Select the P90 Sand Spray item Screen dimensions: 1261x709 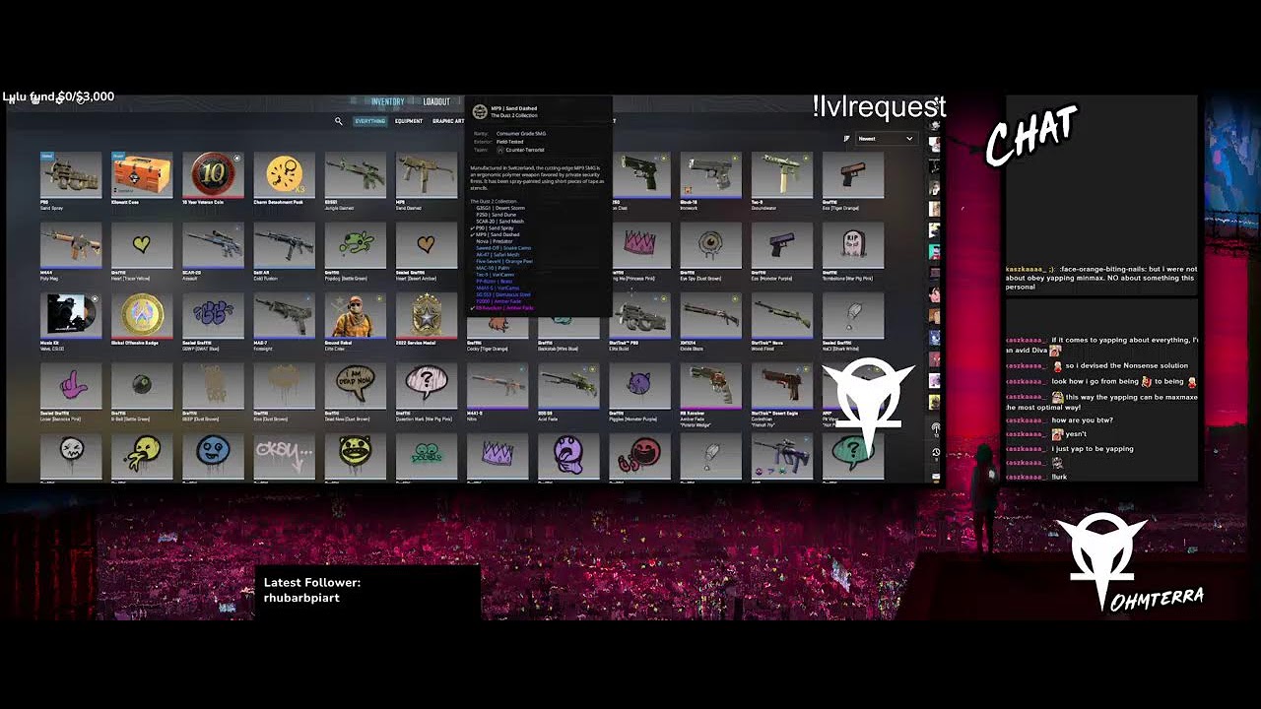[71, 175]
